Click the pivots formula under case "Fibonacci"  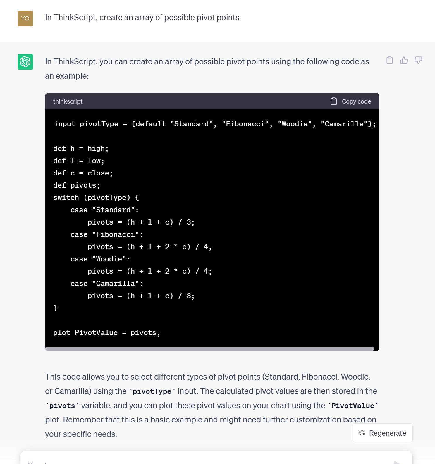click(149, 247)
